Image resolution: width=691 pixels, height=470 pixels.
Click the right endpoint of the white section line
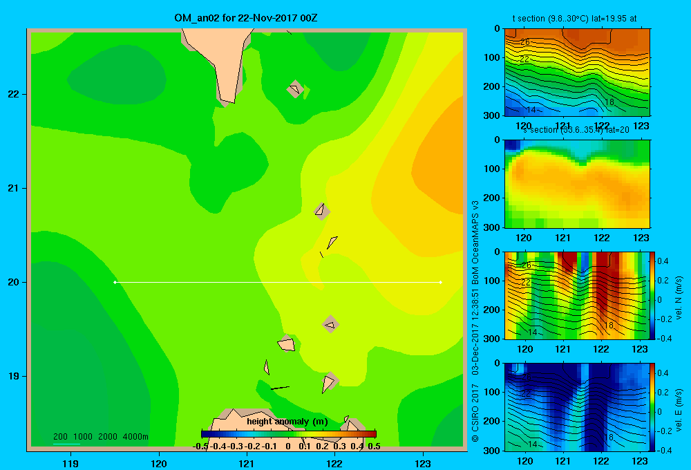click(441, 282)
